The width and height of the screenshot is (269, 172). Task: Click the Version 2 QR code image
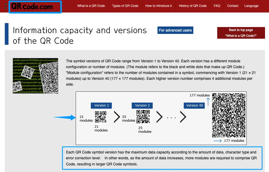(x=143, y=117)
